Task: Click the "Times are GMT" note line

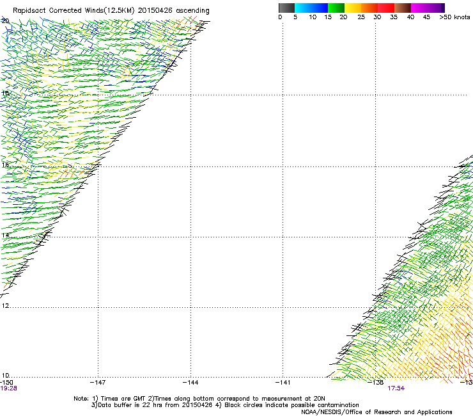Action: [199, 399]
